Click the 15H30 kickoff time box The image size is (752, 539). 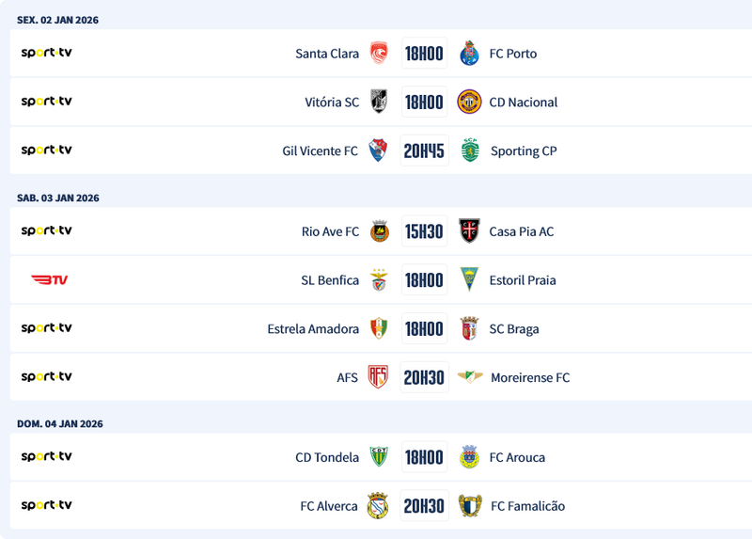pos(424,231)
